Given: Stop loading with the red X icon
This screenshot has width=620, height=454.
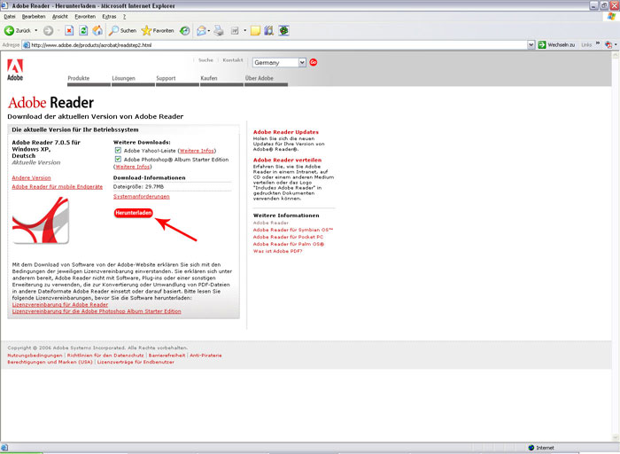Looking at the screenshot, I should pyautogui.click(x=69, y=30).
